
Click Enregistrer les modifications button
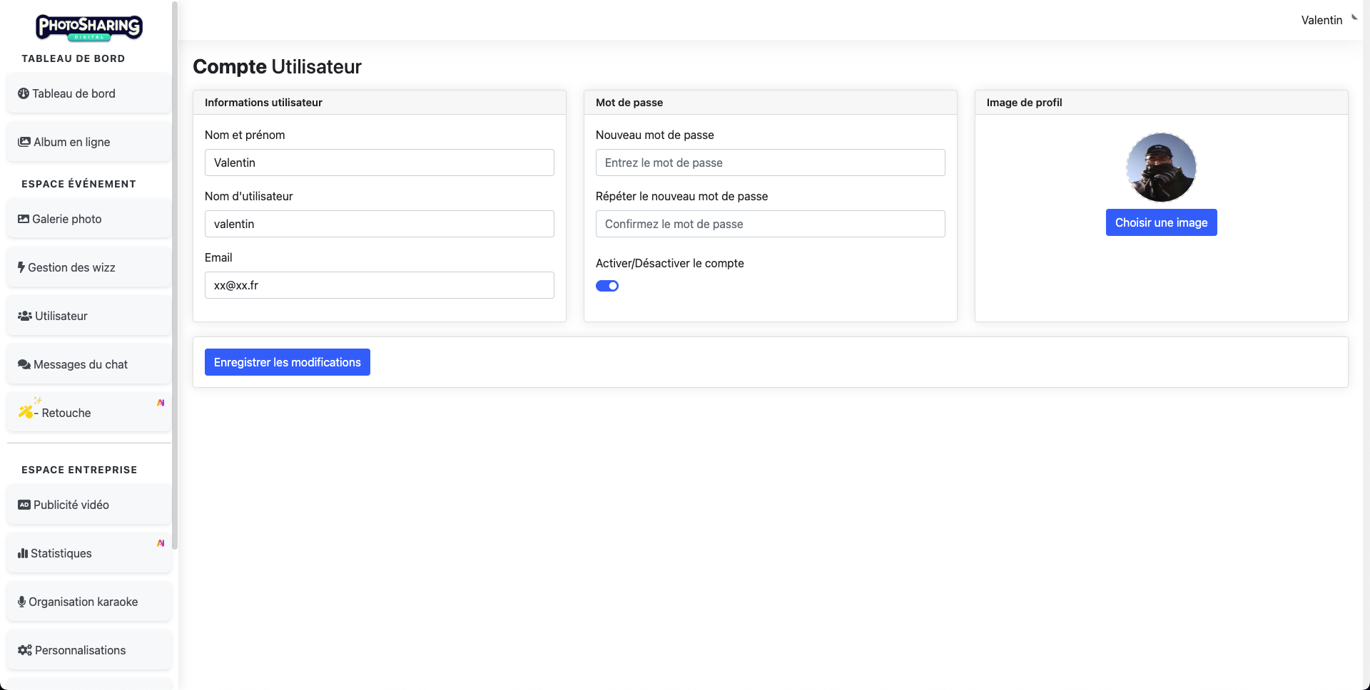288,362
